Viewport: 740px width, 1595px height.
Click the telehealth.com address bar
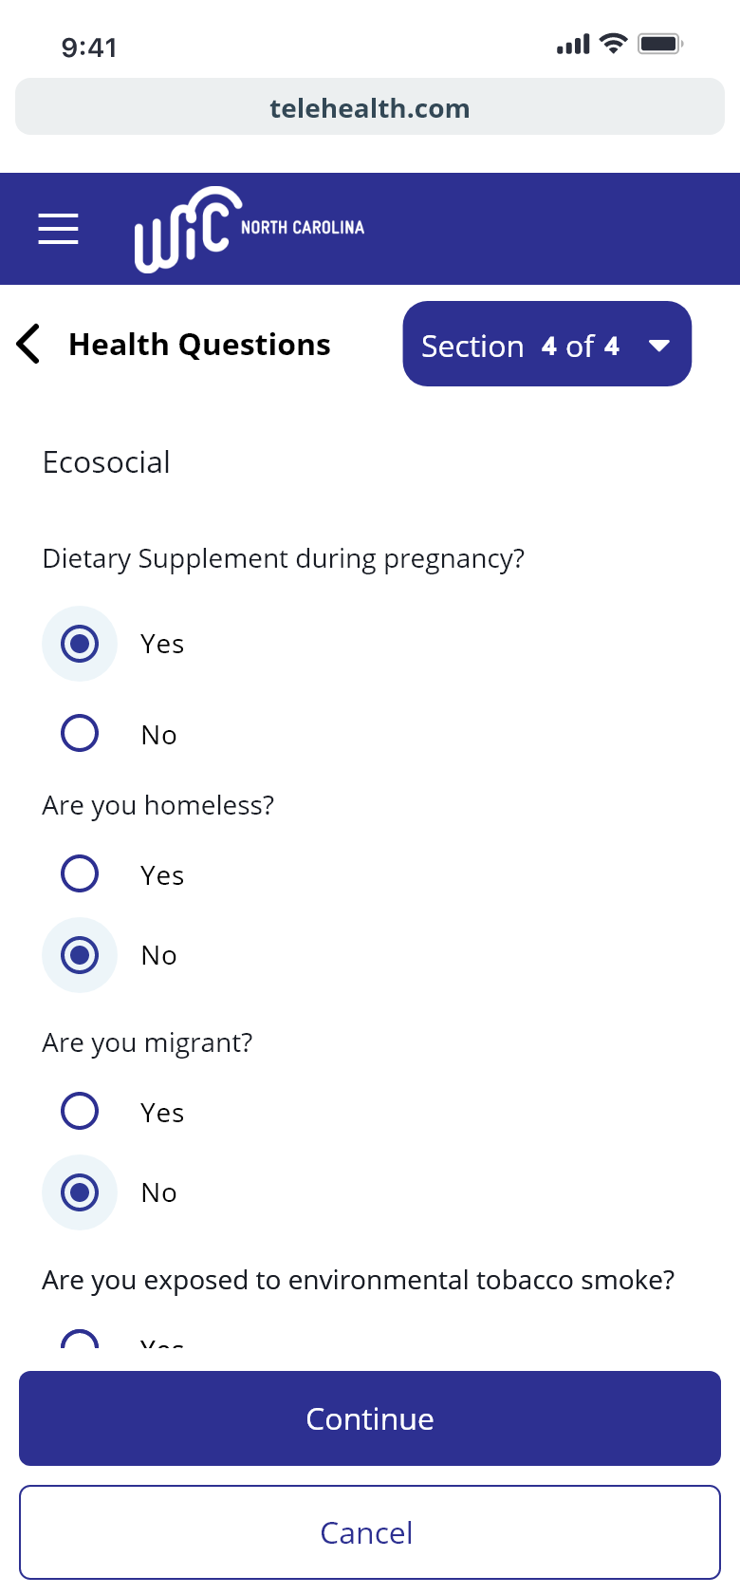(x=370, y=107)
